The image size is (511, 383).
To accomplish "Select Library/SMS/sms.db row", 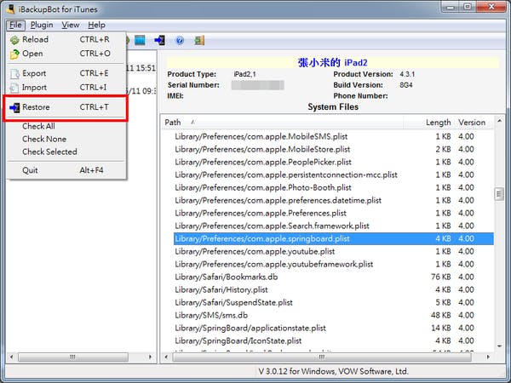I will pyautogui.click(x=334, y=315).
